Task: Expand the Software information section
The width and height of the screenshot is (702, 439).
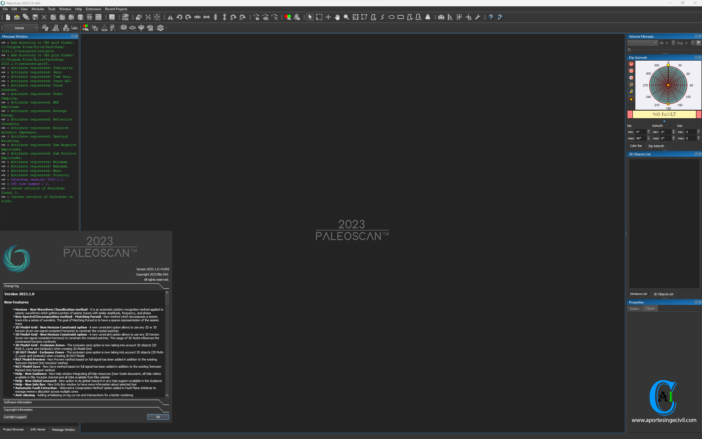Action: (x=18, y=402)
